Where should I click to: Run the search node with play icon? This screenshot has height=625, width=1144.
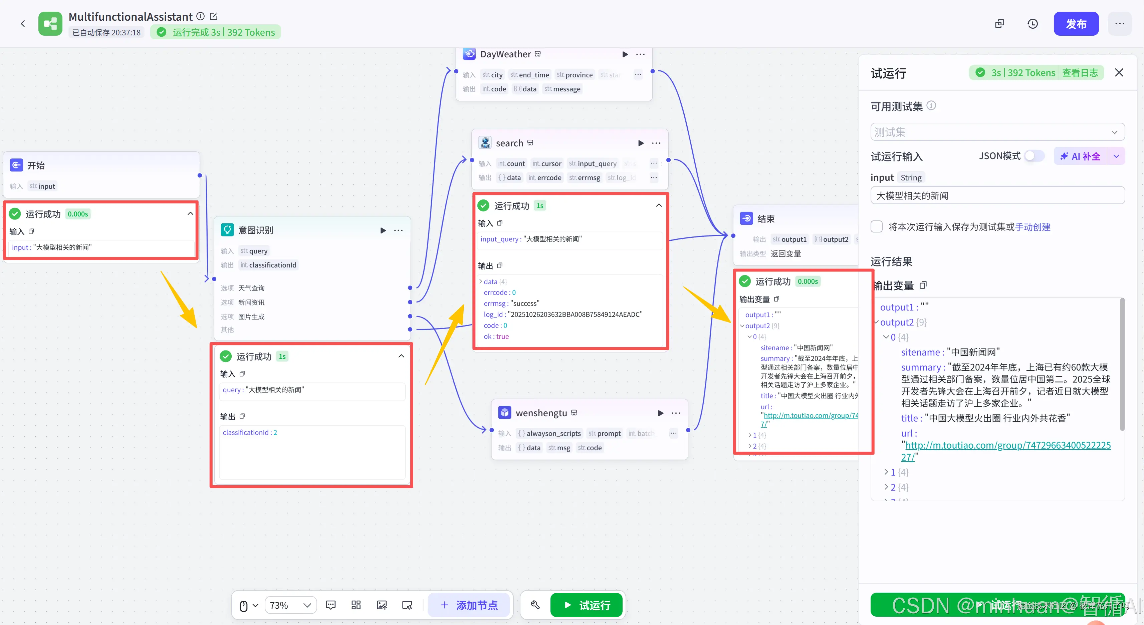click(640, 143)
